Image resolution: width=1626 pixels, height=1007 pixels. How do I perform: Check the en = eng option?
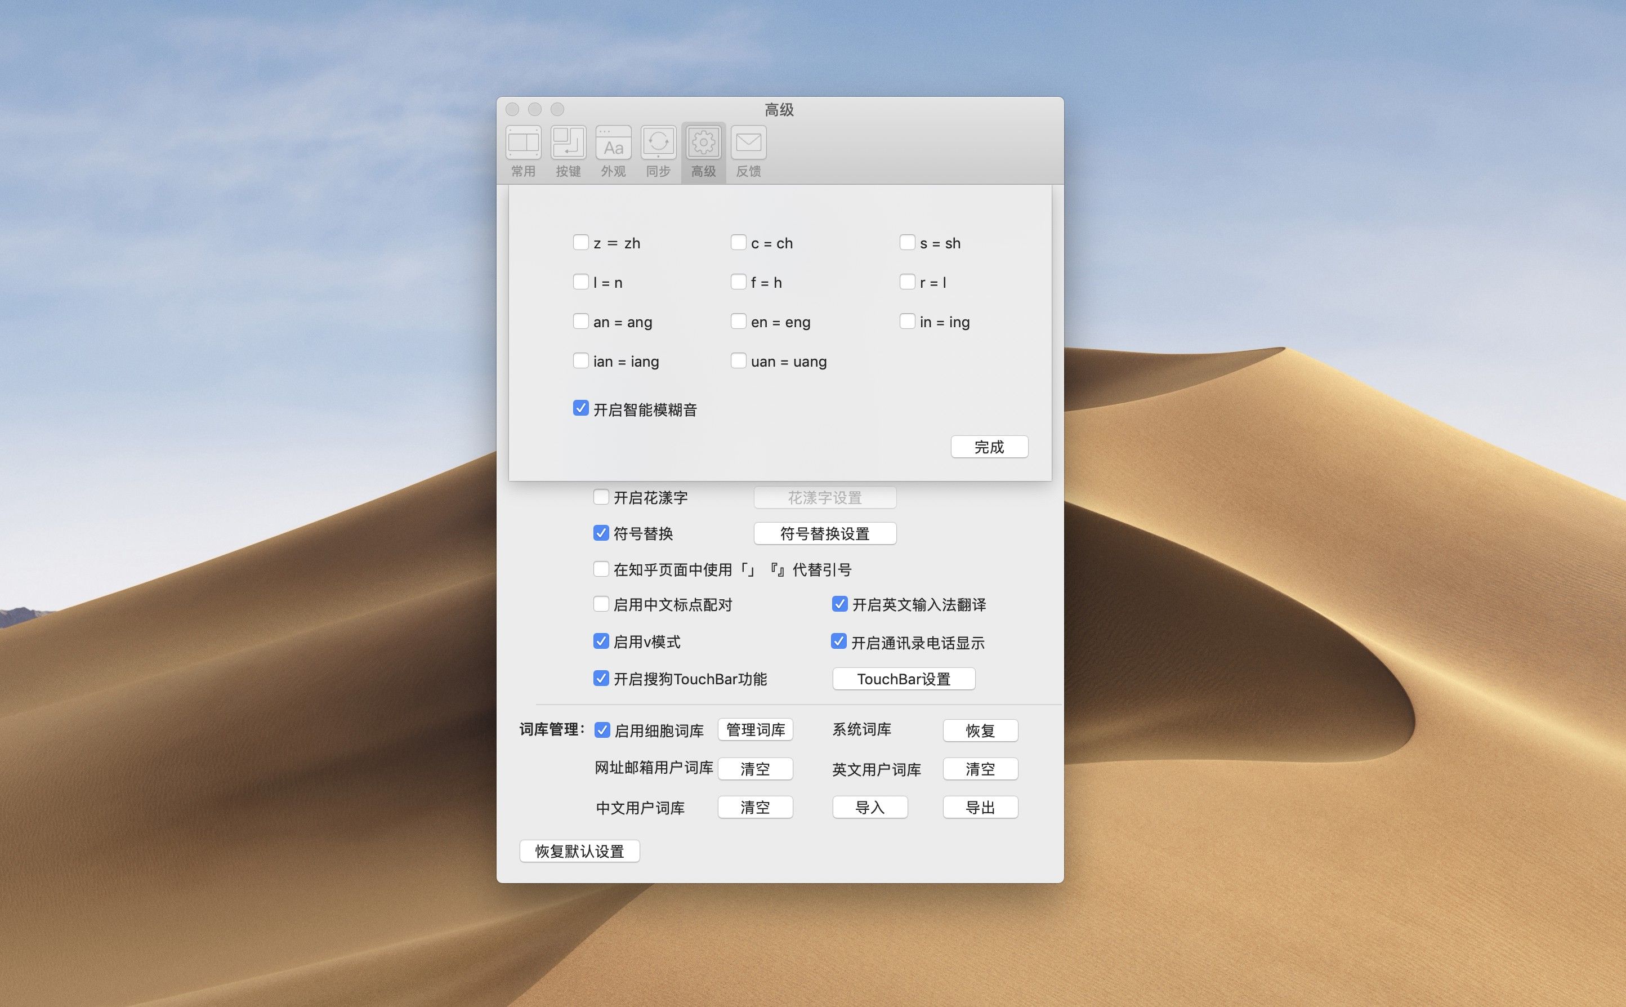[738, 321]
